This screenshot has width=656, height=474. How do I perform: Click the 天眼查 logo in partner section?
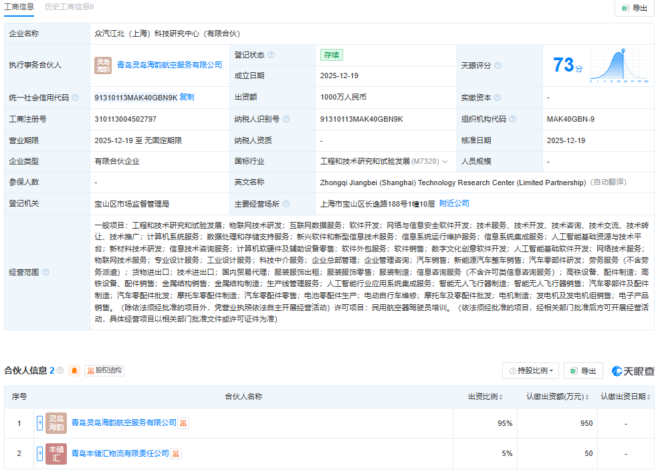[x=630, y=371]
